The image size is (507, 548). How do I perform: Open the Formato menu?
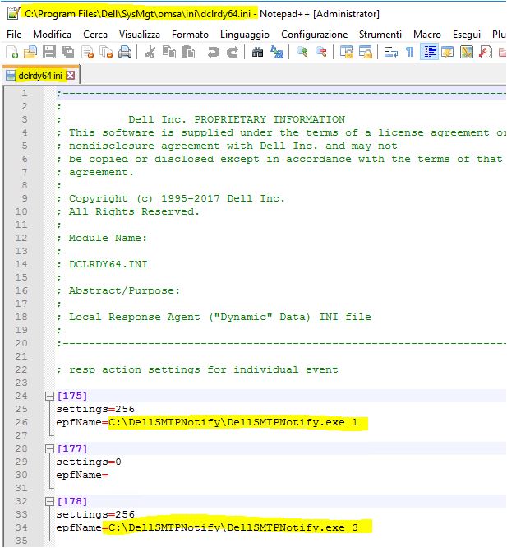(x=190, y=35)
